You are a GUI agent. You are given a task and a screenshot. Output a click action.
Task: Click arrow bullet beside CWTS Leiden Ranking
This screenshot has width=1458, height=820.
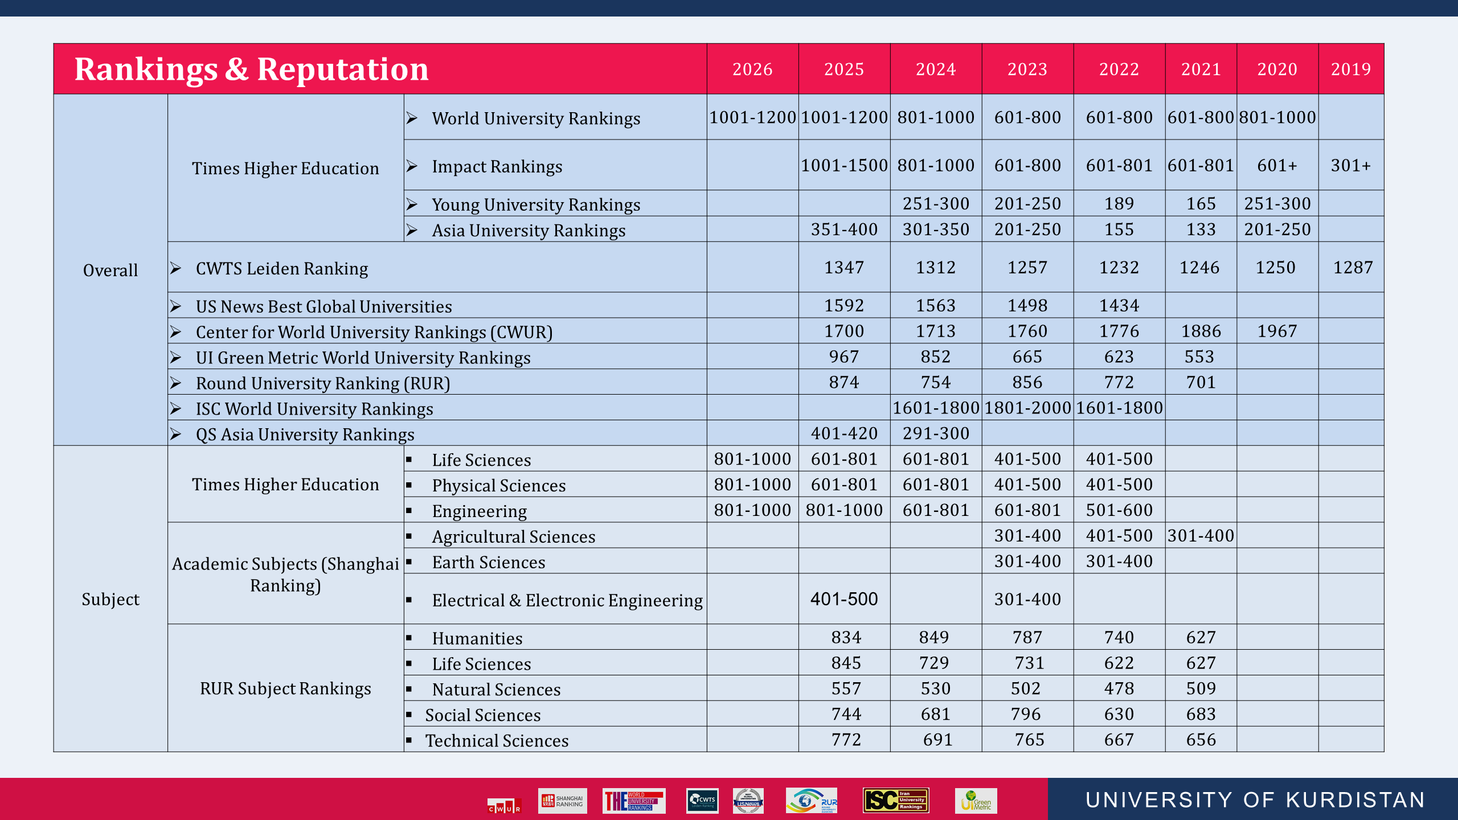(176, 268)
